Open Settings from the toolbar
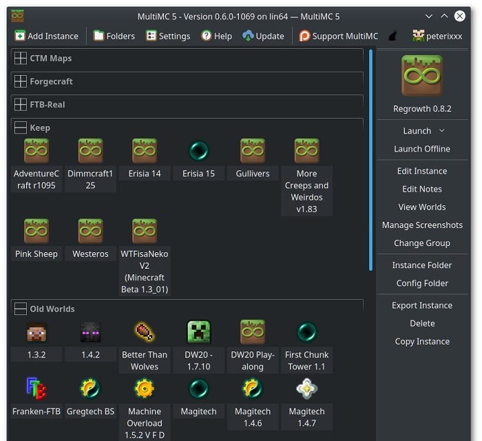482x441 pixels. [168, 36]
